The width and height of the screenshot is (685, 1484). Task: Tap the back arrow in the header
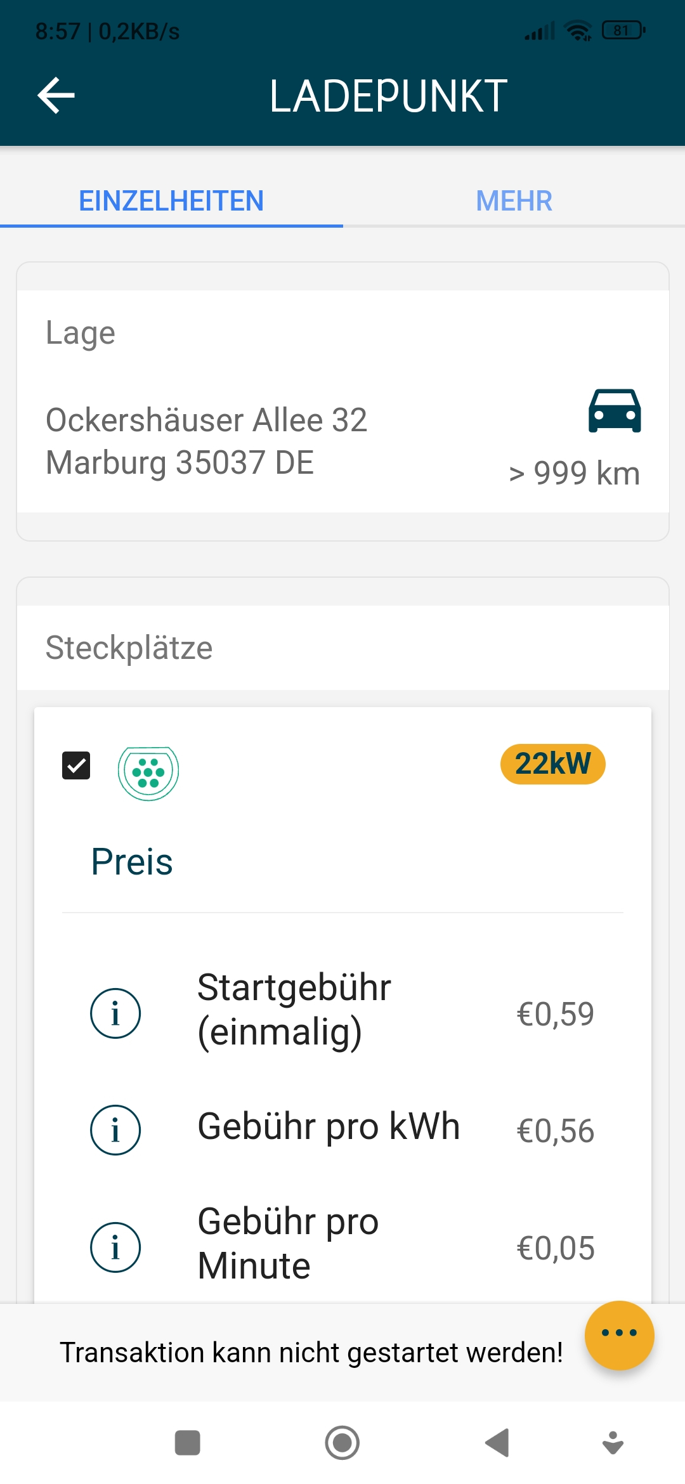[56, 96]
